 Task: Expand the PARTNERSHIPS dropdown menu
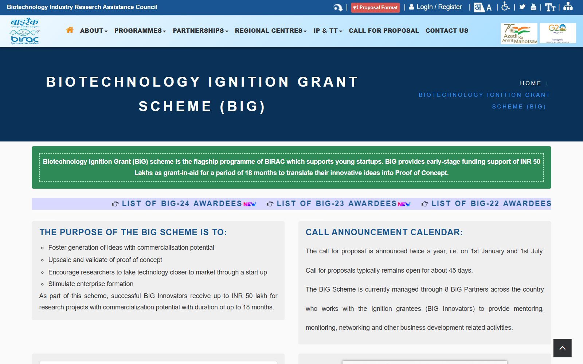tap(200, 31)
